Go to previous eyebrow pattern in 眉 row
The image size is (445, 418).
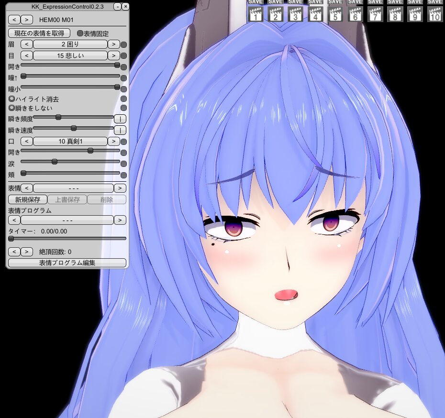27,44
